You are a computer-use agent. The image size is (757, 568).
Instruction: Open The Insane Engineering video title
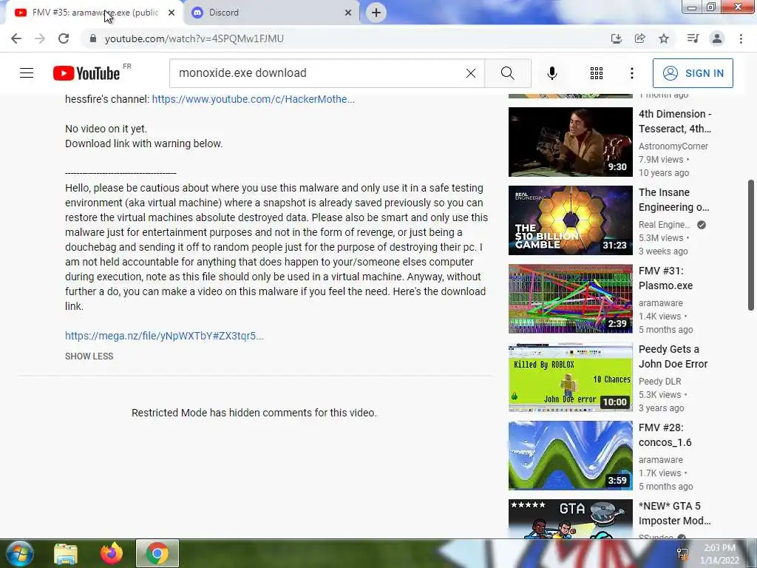pos(674,200)
